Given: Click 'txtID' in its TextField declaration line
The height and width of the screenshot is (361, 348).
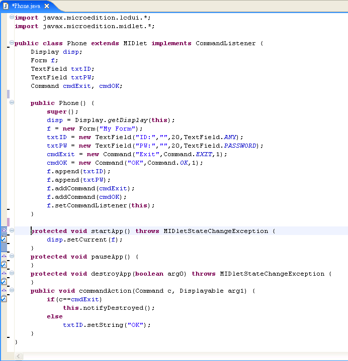Looking at the screenshot, I should (x=81, y=69).
